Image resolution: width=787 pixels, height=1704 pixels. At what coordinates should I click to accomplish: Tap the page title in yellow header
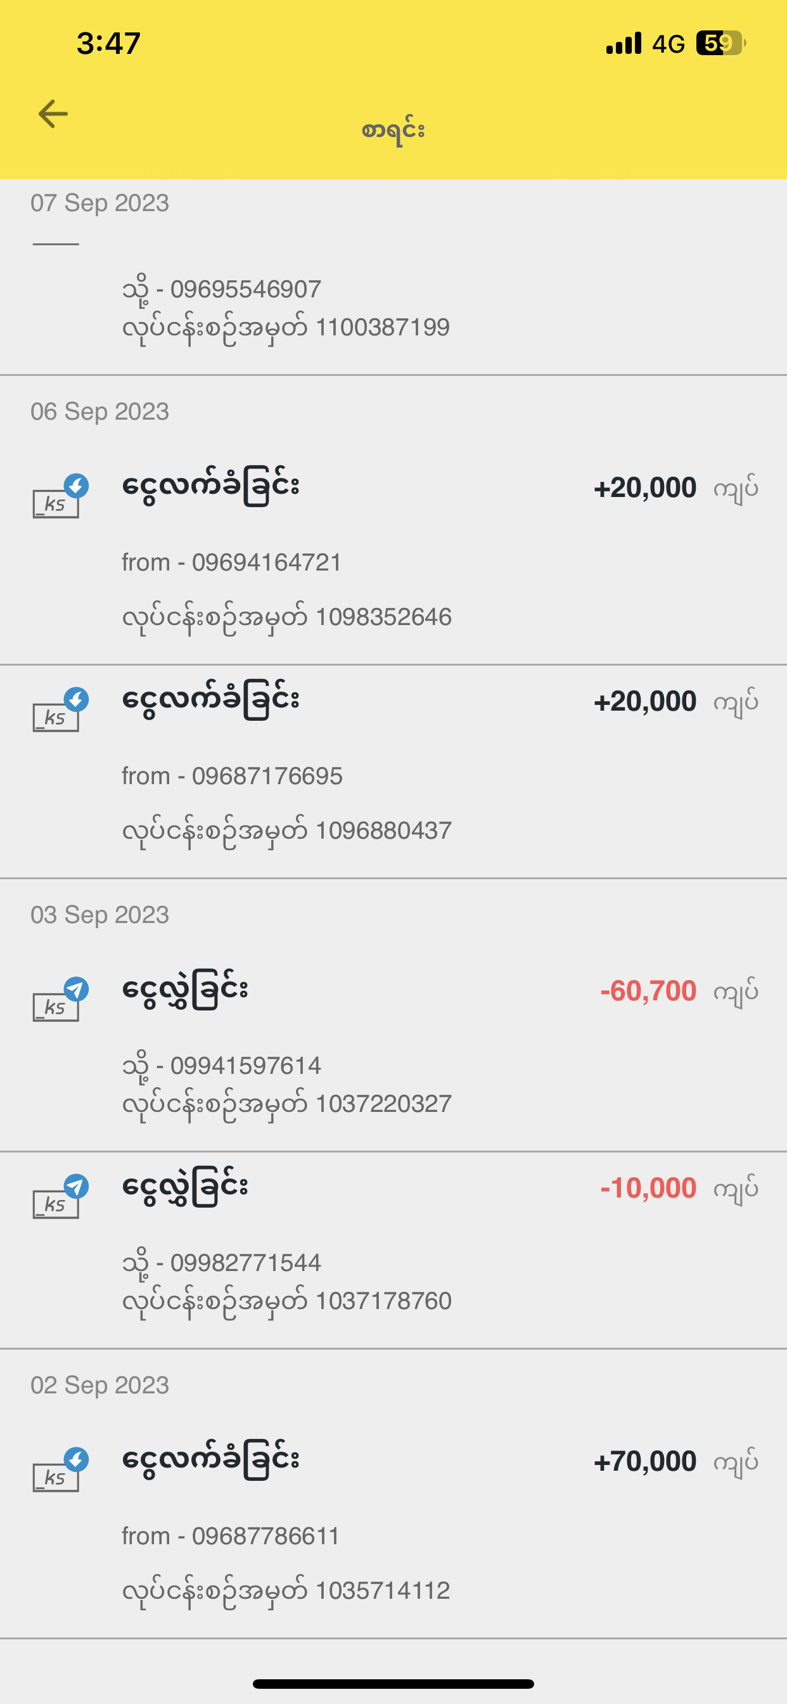(x=393, y=131)
